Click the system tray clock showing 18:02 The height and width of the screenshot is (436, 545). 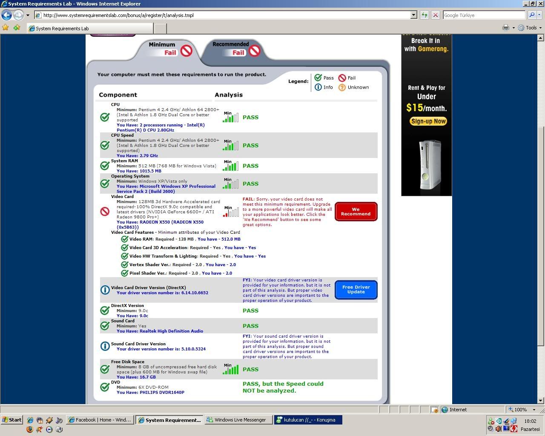tap(530, 421)
